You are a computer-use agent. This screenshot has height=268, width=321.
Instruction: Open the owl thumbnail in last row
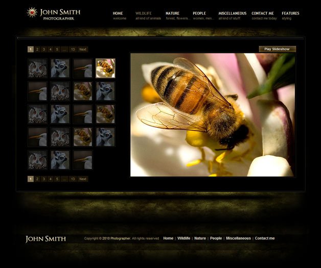37,160
